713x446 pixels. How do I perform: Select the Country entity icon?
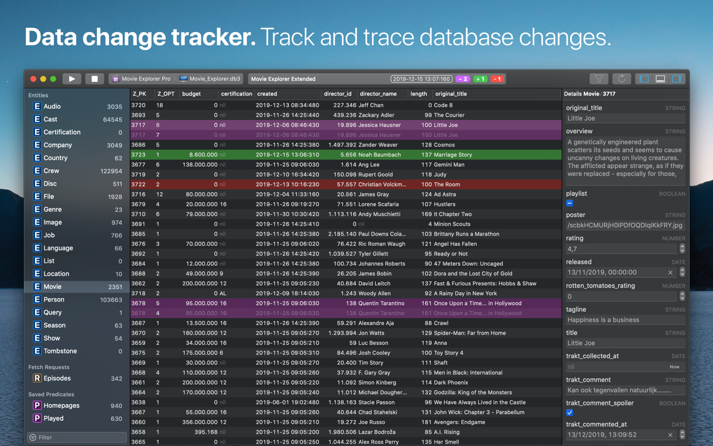pos(37,158)
